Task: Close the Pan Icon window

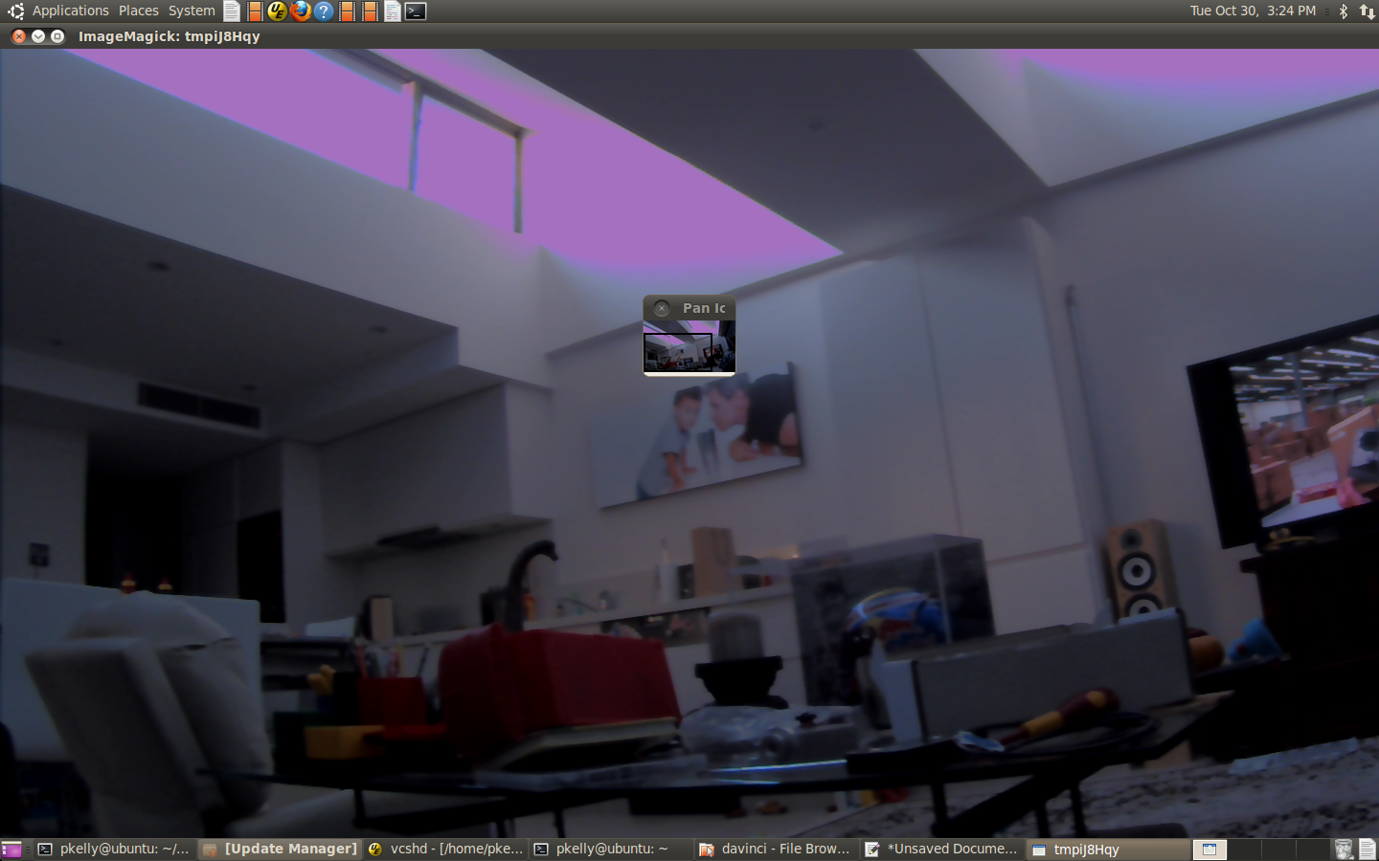Action: pos(662,308)
